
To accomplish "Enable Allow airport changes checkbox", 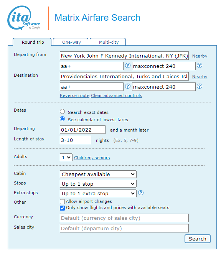I will 62,201.
